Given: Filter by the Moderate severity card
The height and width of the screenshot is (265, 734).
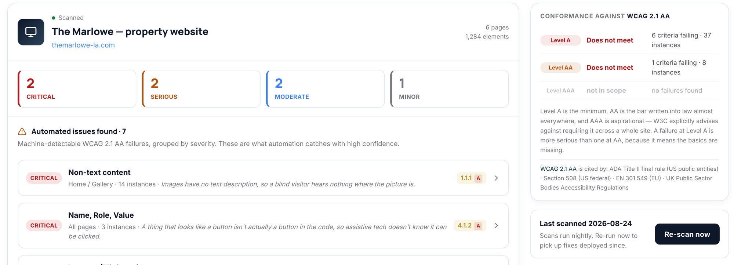Looking at the screenshot, I should click(x=325, y=89).
